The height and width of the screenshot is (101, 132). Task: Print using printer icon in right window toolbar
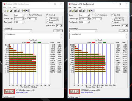click(x=80, y=11)
